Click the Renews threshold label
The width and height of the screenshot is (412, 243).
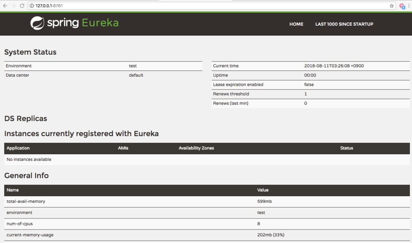[231, 94]
